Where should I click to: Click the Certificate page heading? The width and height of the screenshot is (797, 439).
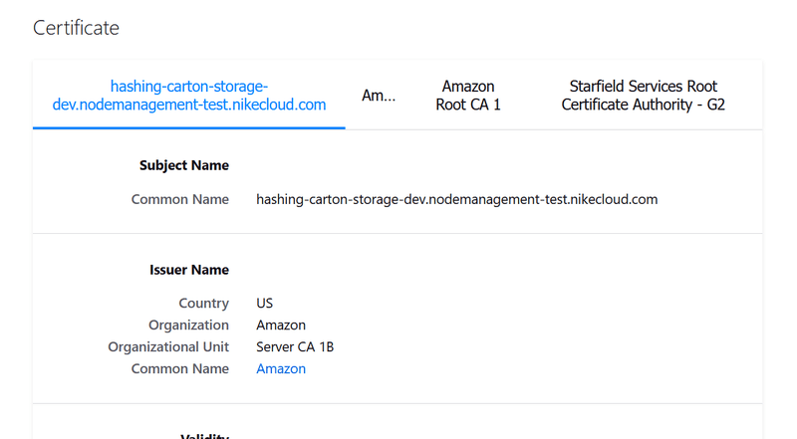point(76,28)
